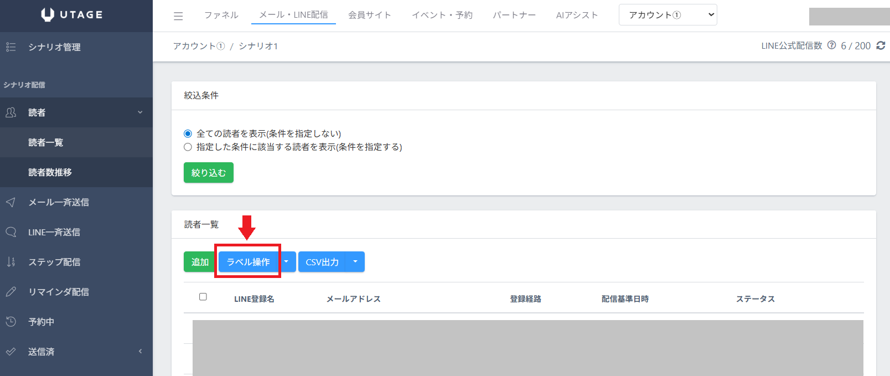Open メール一斉送信 in the sidebar

58,202
